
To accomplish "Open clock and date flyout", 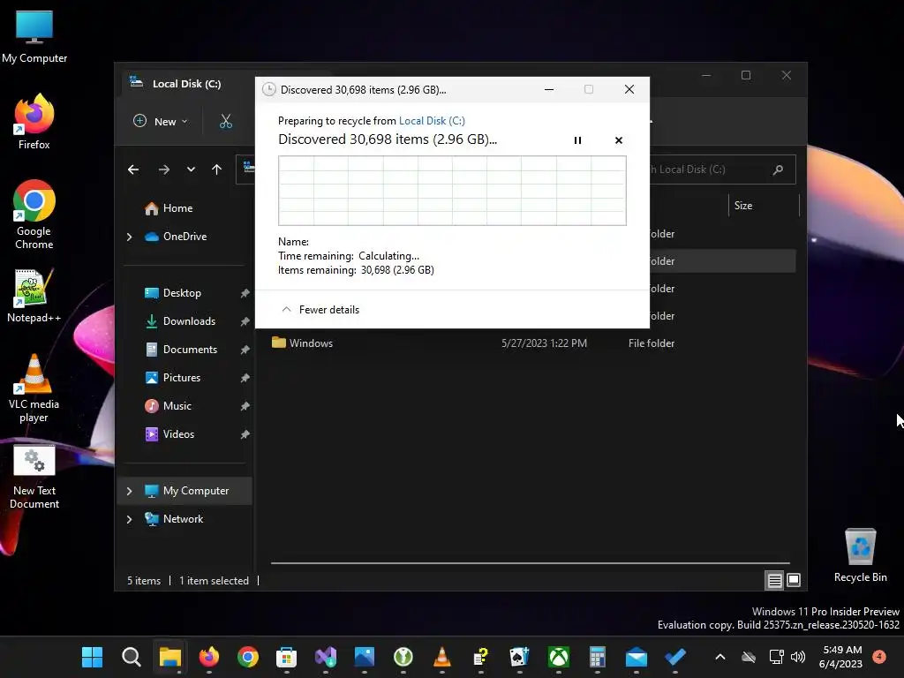I will pos(841,657).
